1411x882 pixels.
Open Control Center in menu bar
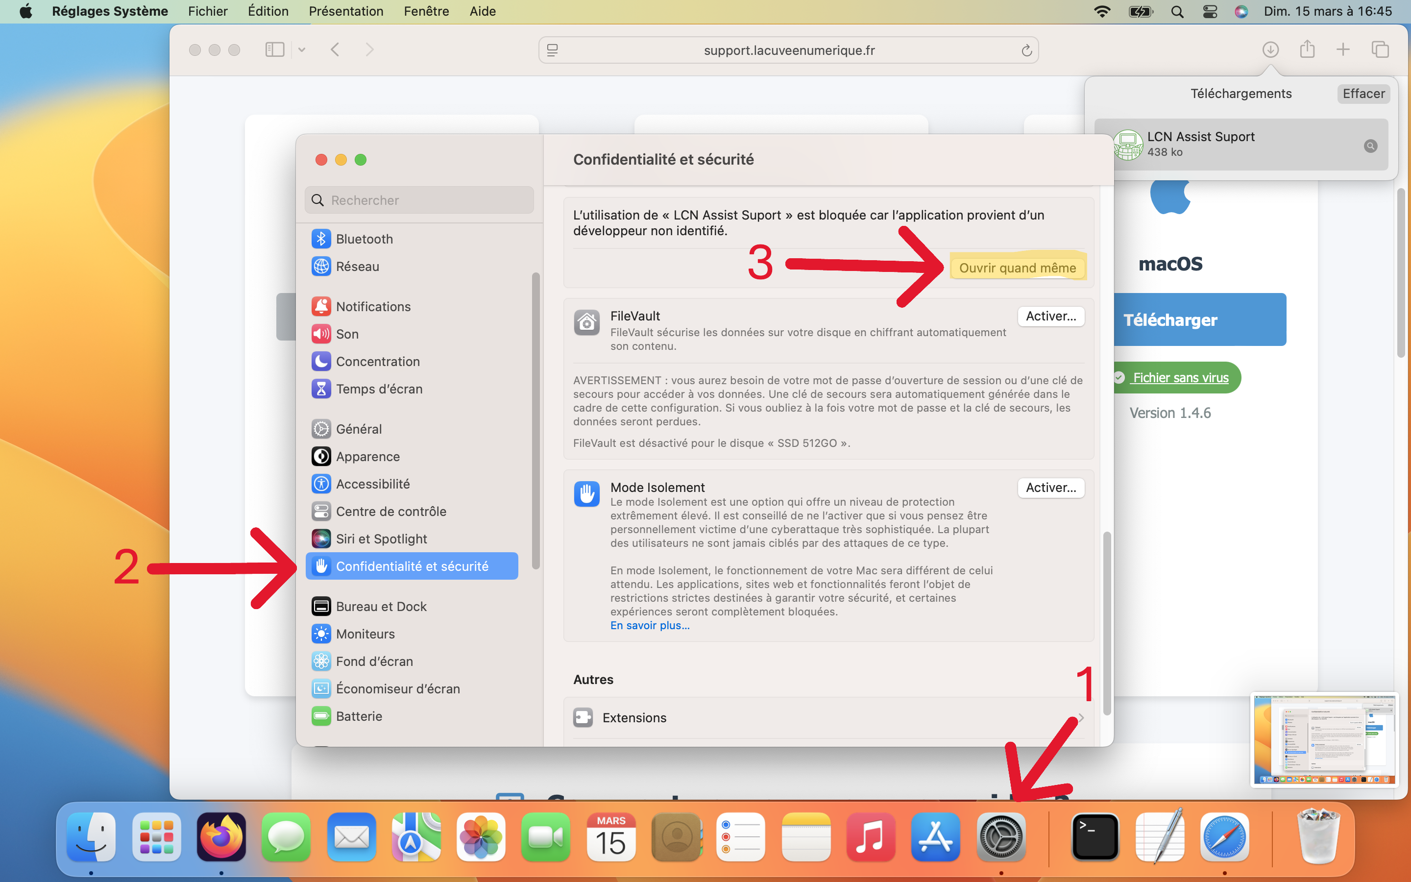pos(1210,11)
